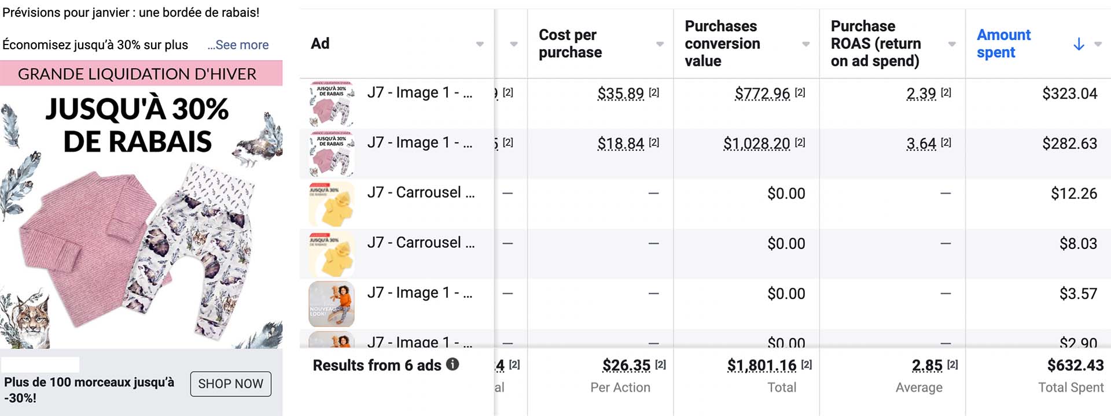Select the yellow hoodie J7 - Carrousel thumbnail
The image size is (1111, 416).
click(332, 204)
